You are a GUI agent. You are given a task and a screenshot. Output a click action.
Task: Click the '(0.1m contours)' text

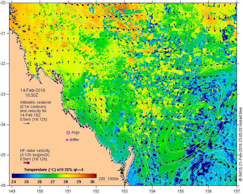click(33, 107)
